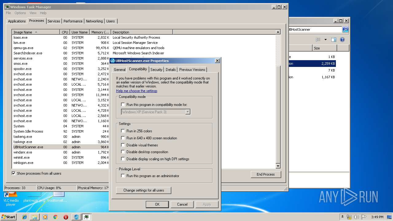Select the Compatibility tab
Image resolution: width=393 pixels, height=221 pixels.
[x=138, y=69]
